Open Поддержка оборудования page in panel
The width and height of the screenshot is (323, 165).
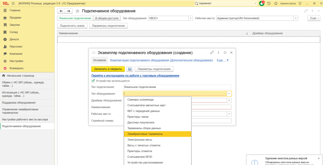point(27,102)
